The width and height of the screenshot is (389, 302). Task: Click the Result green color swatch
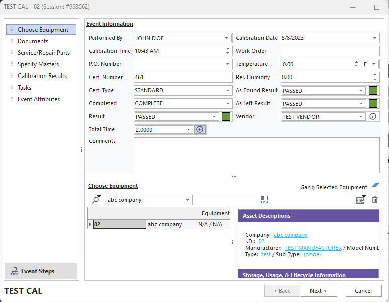226,116
